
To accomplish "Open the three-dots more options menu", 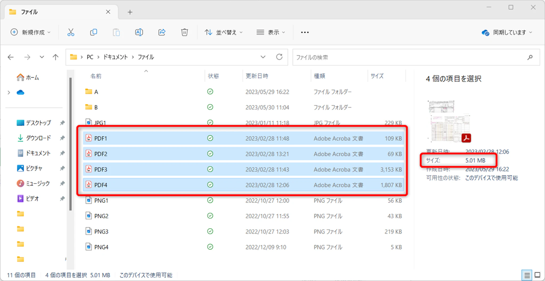I will (x=305, y=32).
